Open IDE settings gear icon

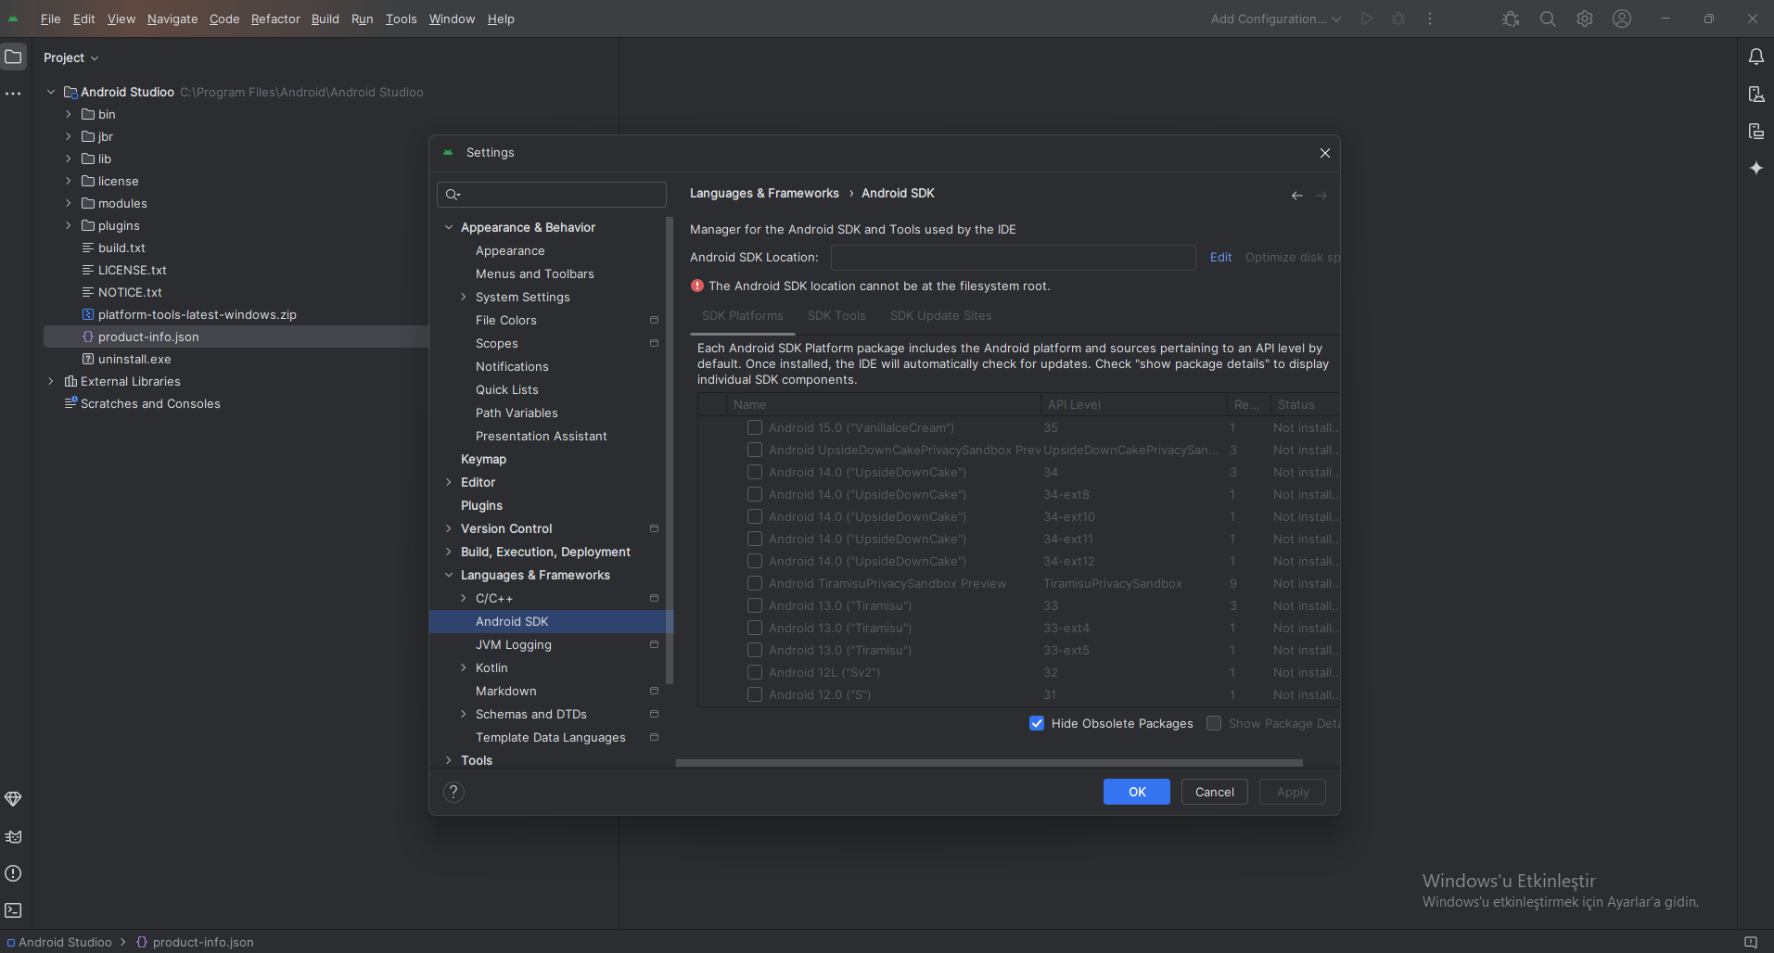[1585, 19]
